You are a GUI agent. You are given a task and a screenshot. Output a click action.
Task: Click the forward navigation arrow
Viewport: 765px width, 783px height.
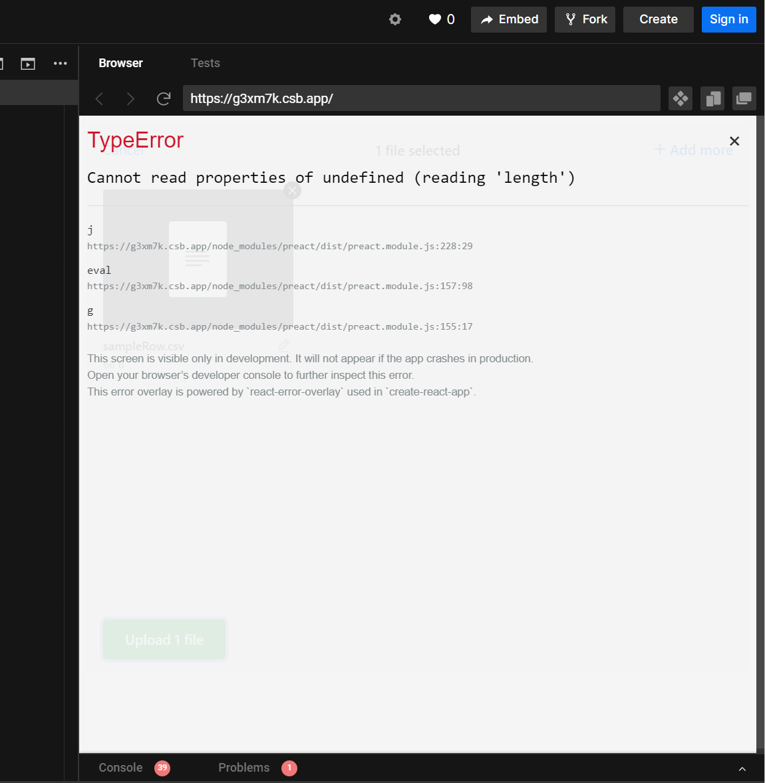click(x=131, y=98)
